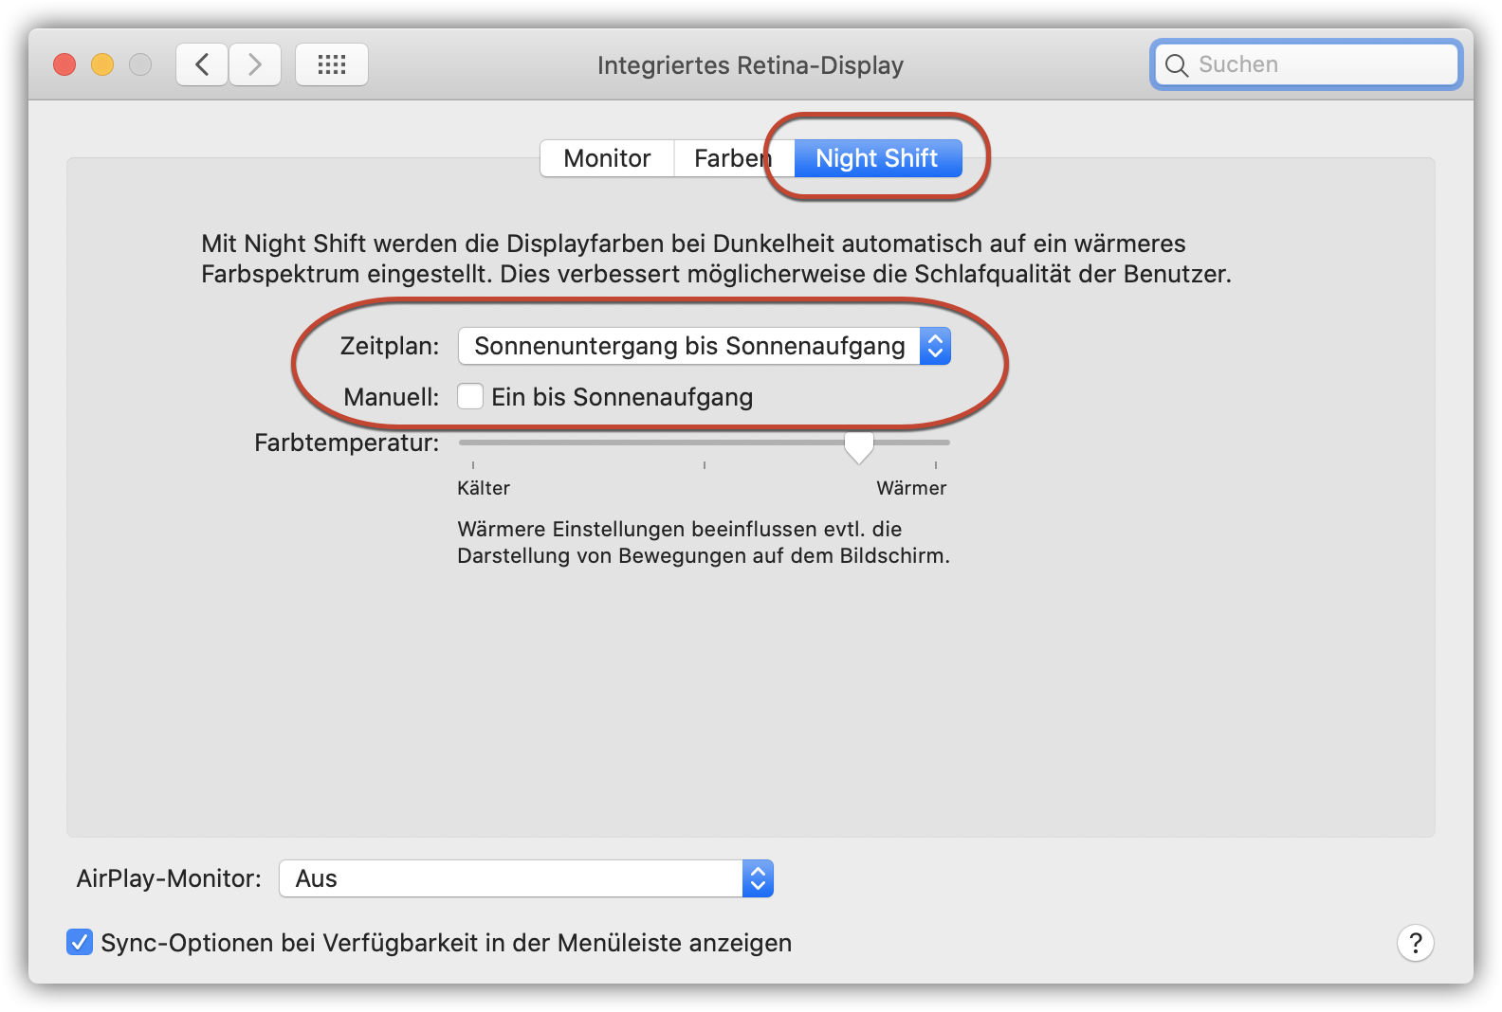Select the Night Shift tab
The image size is (1502, 1012).
[x=877, y=158]
